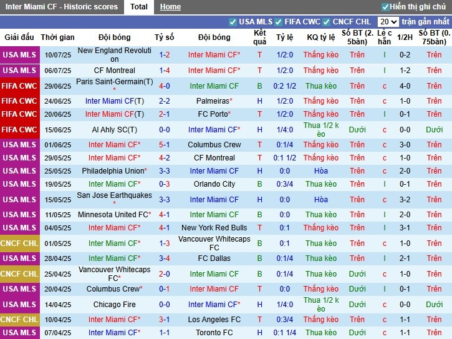Image resolution: width=452 pixels, height=339 pixels.
Task: Click the 0:1 1/2 odds on 29/05/25
Action: pyautogui.click(x=285, y=158)
